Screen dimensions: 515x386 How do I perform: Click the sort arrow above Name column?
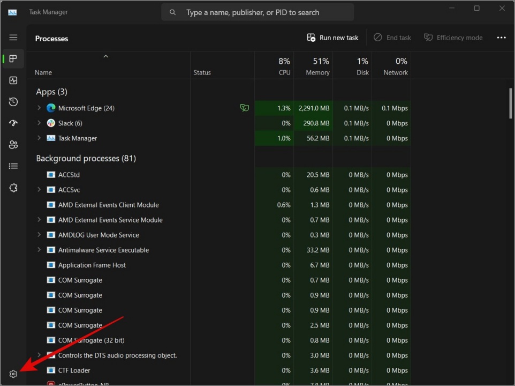(x=106, y=56)
